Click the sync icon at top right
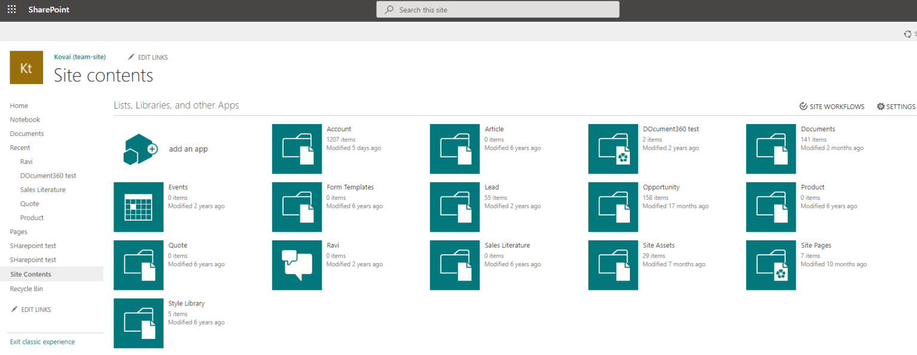 [908, 34]
